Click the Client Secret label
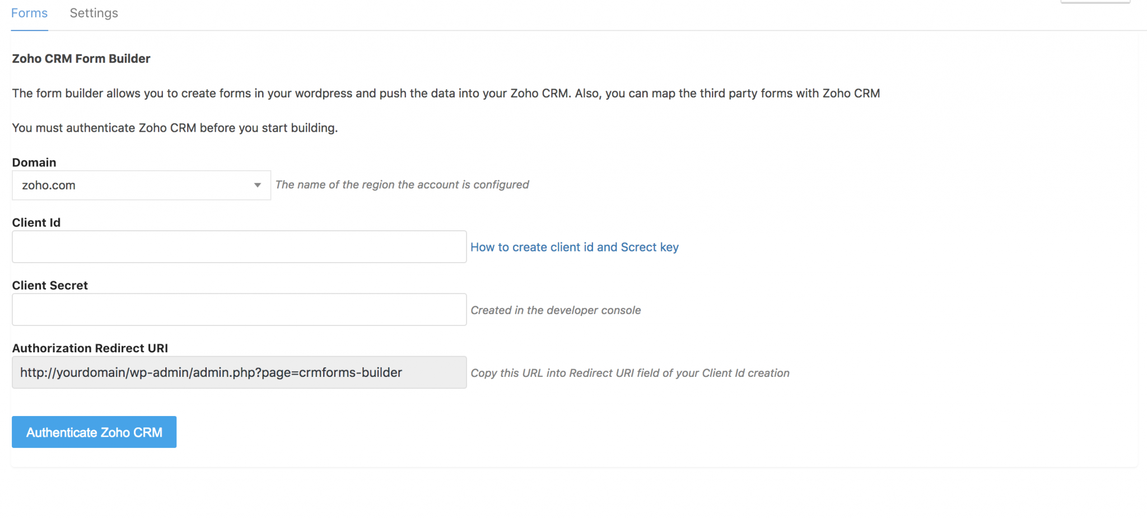The height and width of the screenshot is (518, 1147). (50, 285)
